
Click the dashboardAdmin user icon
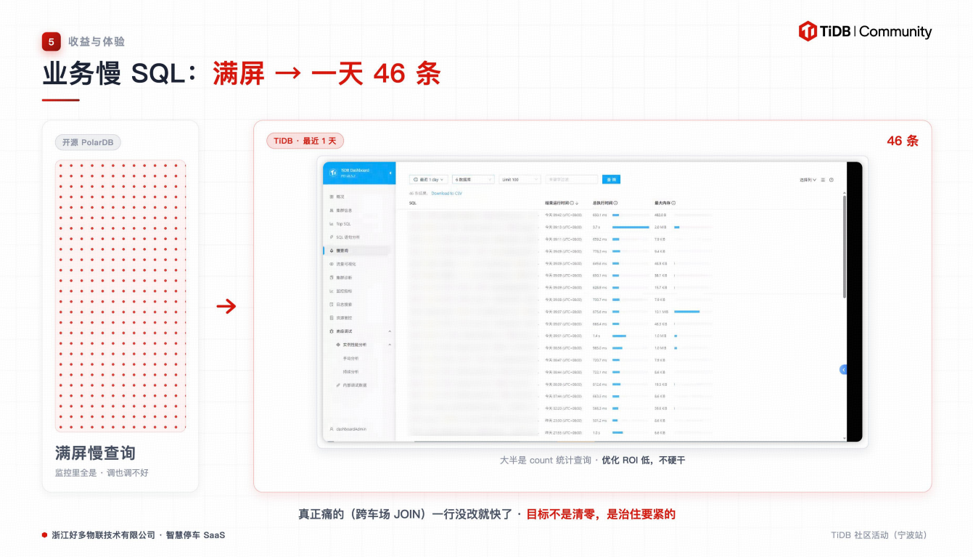click(332, 429)
